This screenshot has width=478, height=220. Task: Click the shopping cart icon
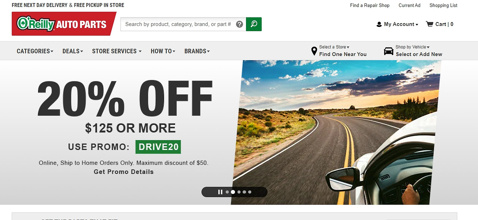(429, 24)
